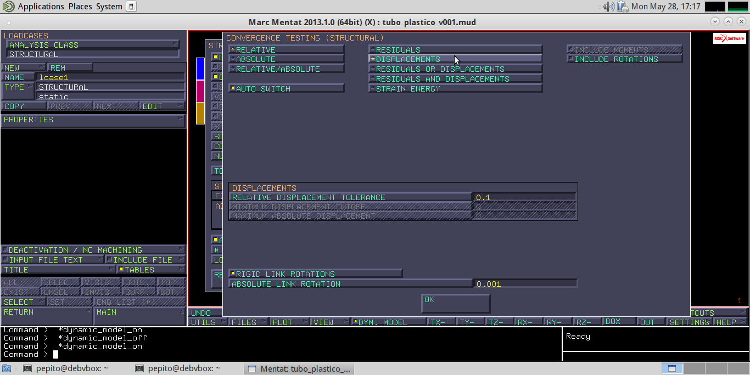Click the network icon in the top panel
This screenshot has width=750, height=375.
[623, 7]
